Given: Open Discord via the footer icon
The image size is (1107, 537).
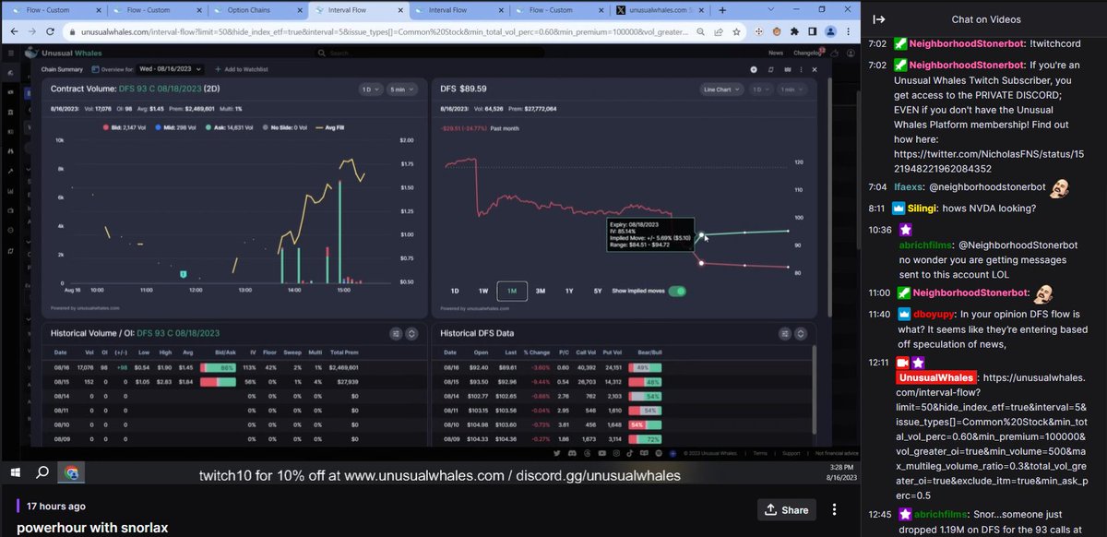Looking at the screenshot, I should pyautogui.click(x=571, y=453).
